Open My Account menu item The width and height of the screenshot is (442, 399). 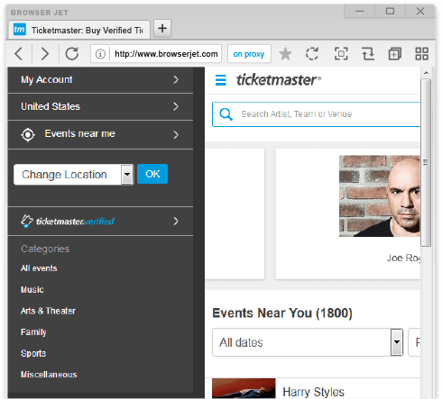click(100, 80)
